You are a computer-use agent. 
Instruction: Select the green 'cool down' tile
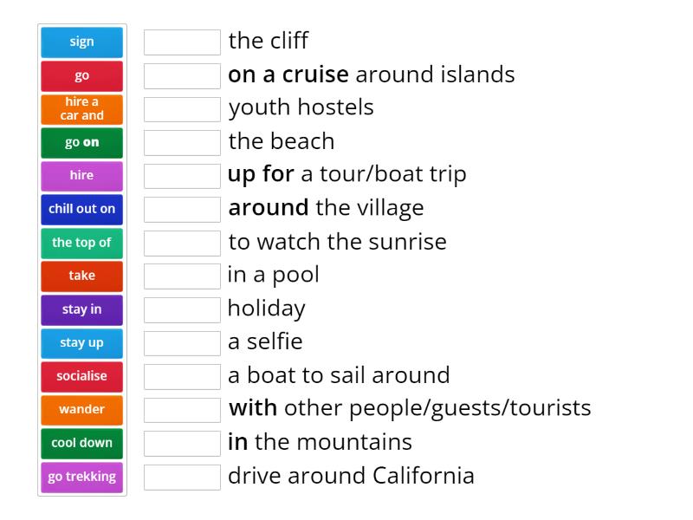tap(81, 443)
